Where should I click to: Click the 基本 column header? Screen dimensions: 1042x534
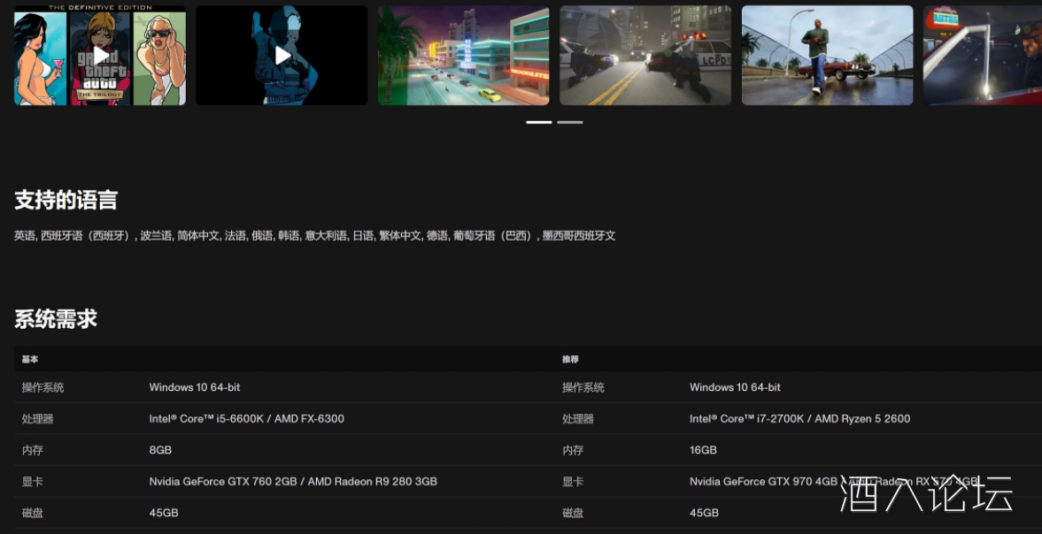(30, 359)
